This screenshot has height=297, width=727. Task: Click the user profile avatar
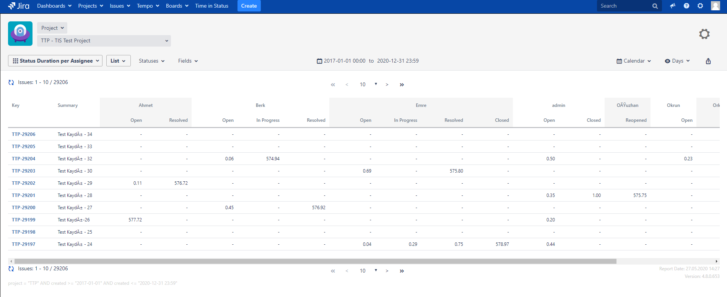click(715, 6)
